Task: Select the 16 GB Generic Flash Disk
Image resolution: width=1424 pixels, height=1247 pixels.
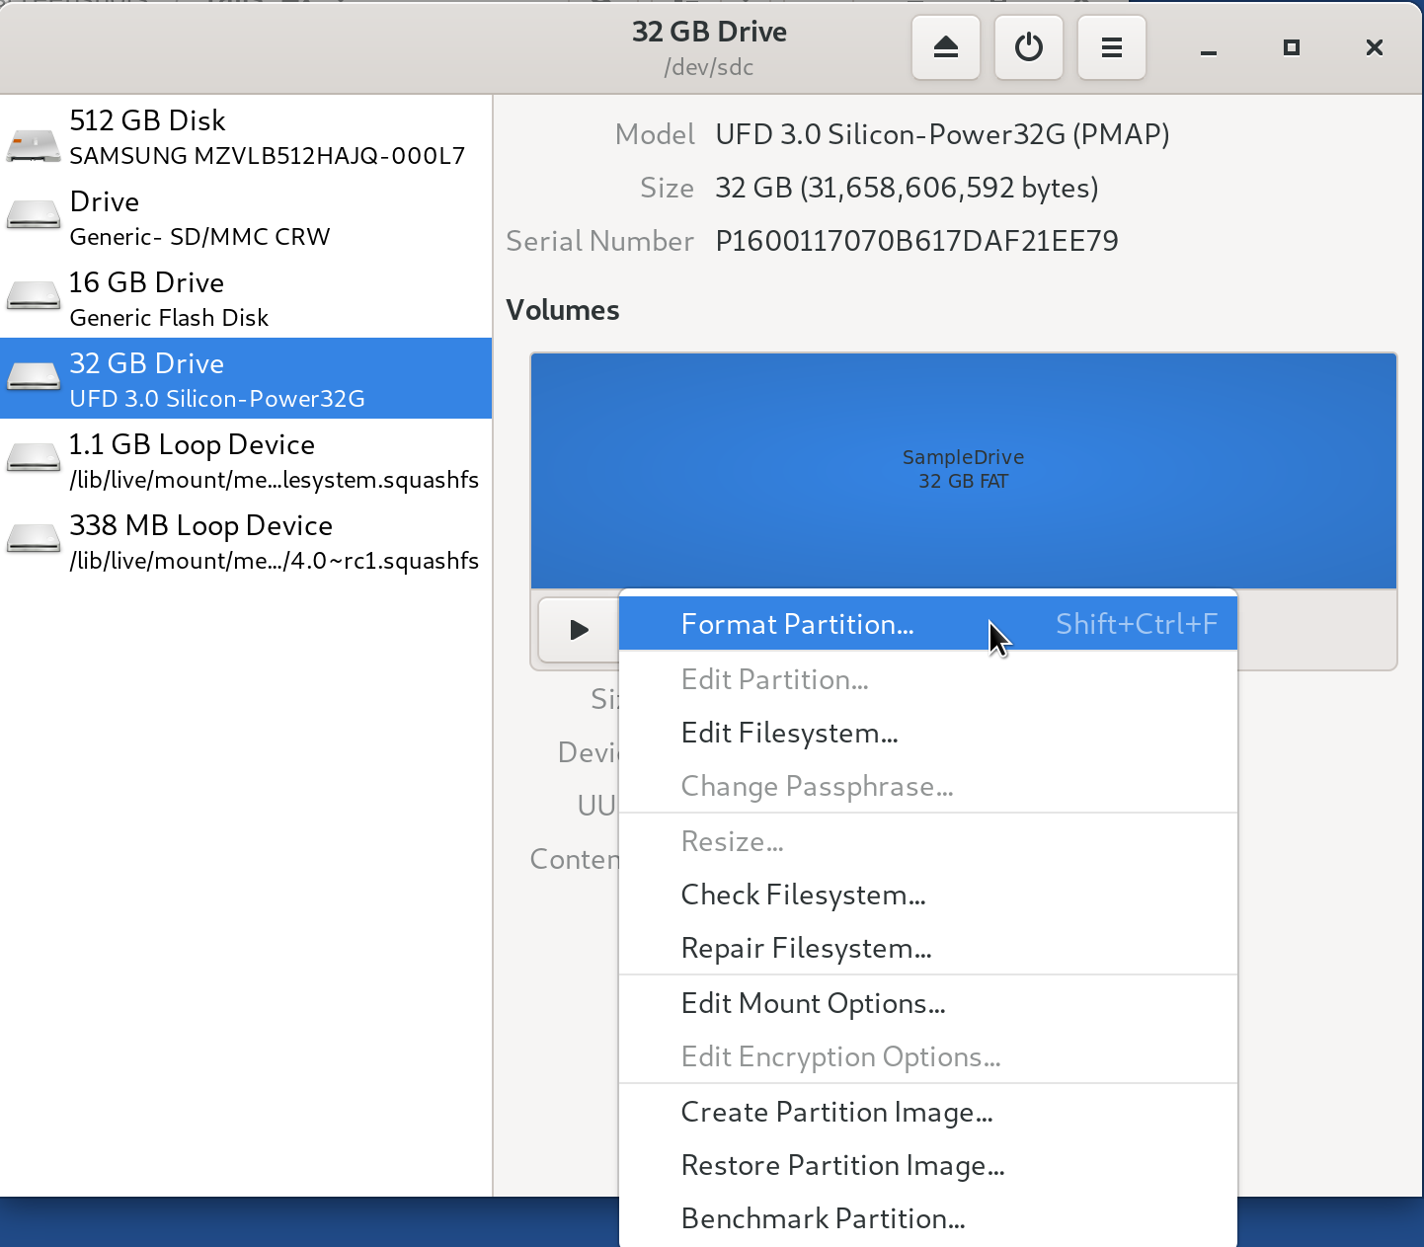Action: pos(246,299)
